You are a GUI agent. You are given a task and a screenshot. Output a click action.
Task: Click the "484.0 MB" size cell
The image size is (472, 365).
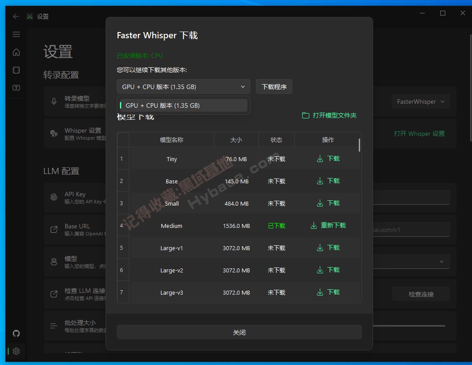pyautogui.click(x=237, y=203)
